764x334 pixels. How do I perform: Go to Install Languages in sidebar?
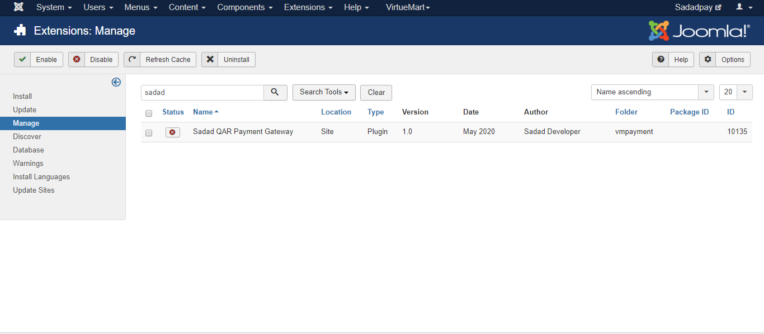point(41,177)
